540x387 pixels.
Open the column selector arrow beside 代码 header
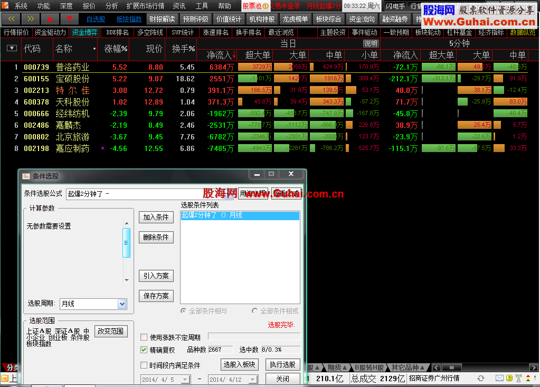click(x=12, y=48)
